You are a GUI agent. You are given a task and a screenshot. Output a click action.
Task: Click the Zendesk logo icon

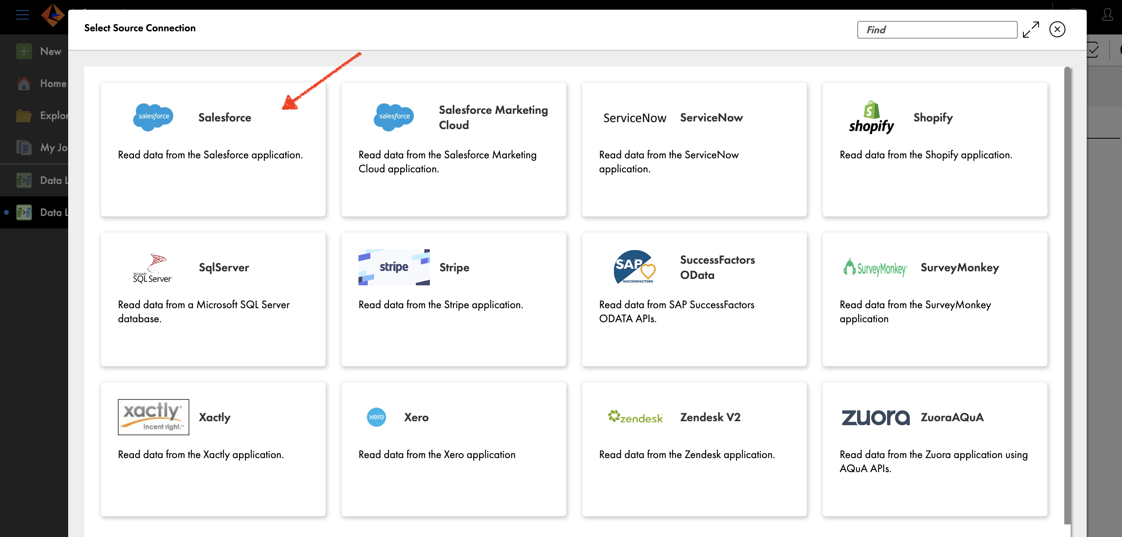tap(635, 417)
